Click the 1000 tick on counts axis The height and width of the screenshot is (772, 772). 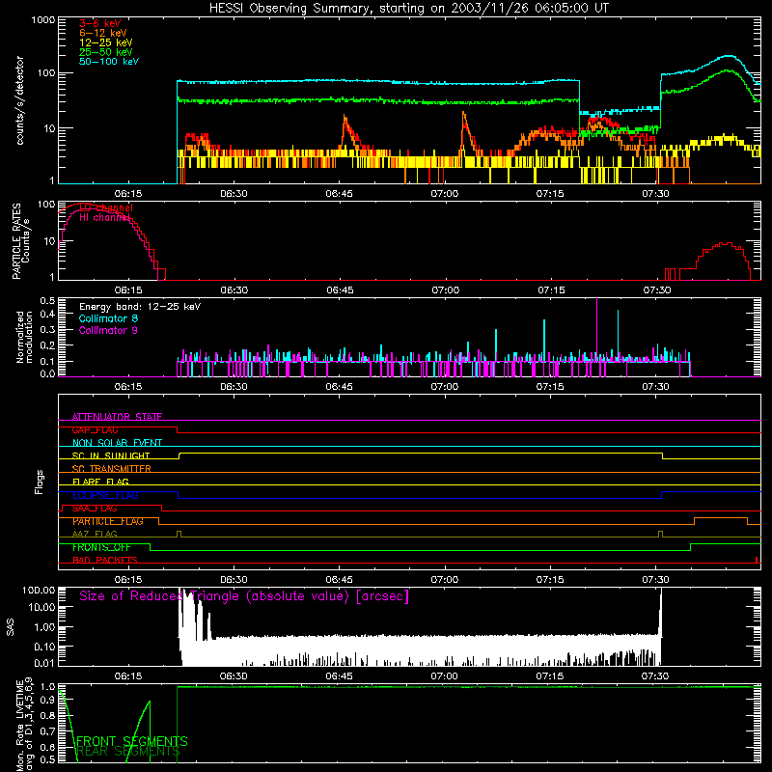pyautogui.click(x=43, y=20)
